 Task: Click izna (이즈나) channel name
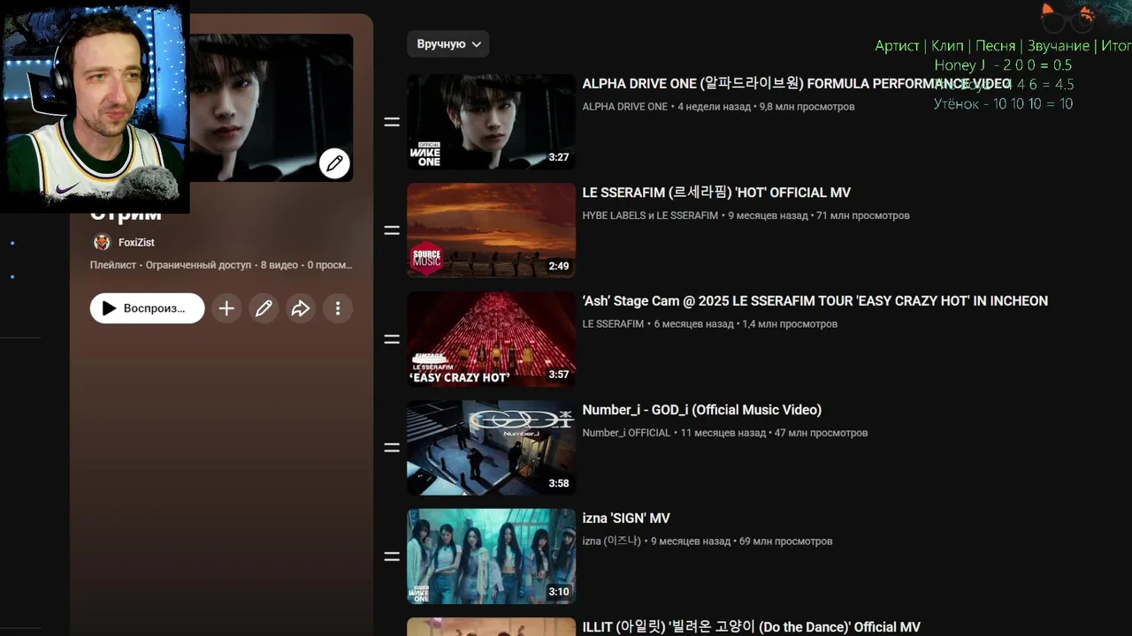(x=611, y=541)
